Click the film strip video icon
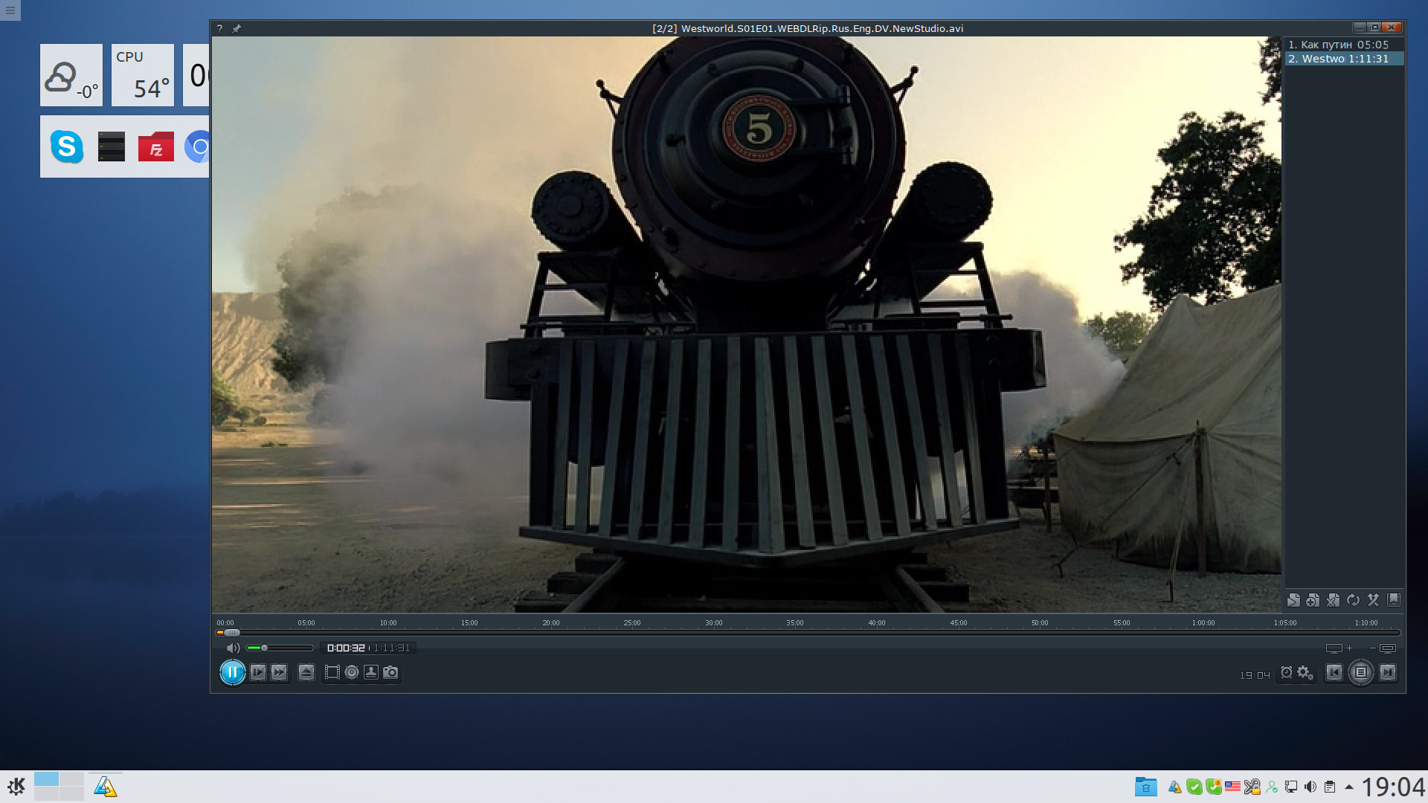1428x803 pixels. [332, 673]
